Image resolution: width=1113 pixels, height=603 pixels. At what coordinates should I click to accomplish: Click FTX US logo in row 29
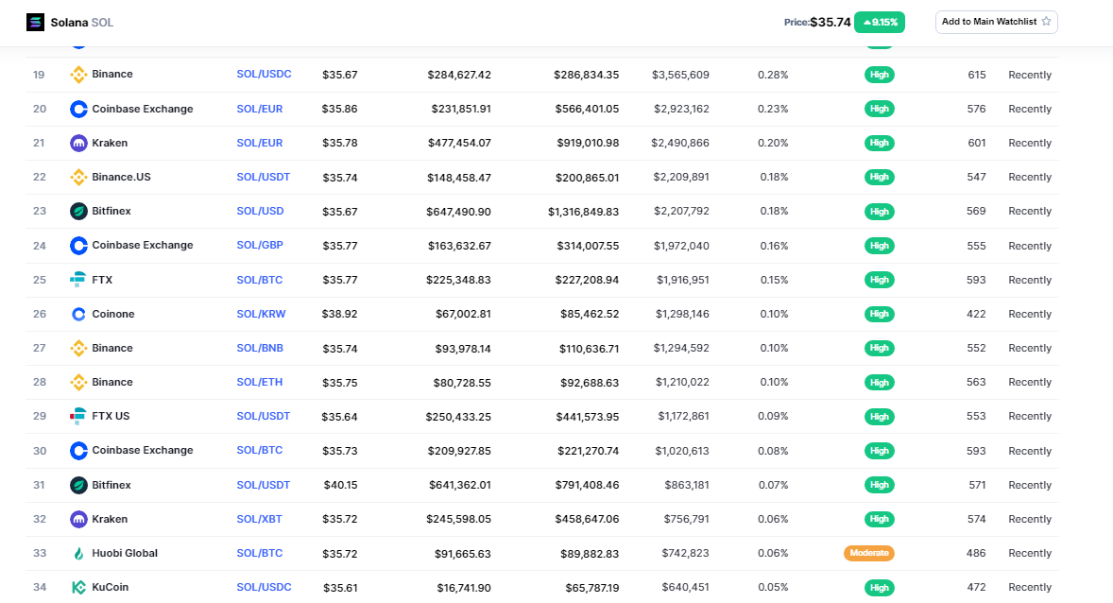coord(78,416)
